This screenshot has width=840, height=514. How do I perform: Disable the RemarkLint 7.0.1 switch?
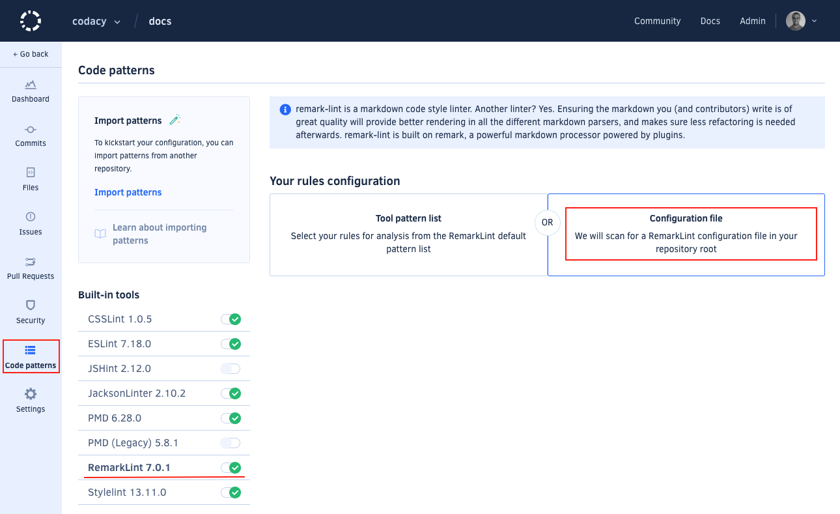tap(231, 468)
